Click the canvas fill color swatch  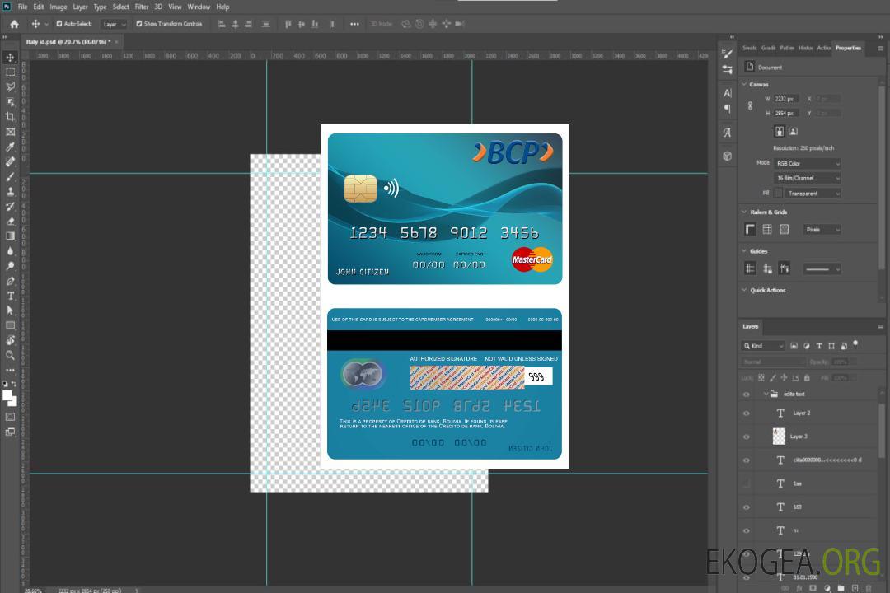[x=778, y=194]
